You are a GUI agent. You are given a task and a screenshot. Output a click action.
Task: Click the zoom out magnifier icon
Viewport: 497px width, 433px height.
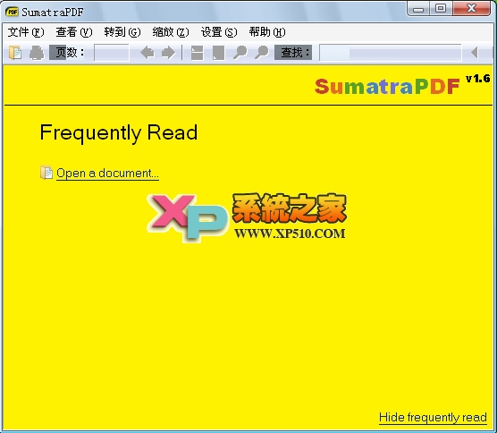click(240, 53)
